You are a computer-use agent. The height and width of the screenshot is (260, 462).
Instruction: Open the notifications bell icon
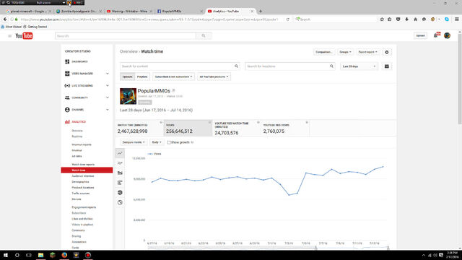436,35
